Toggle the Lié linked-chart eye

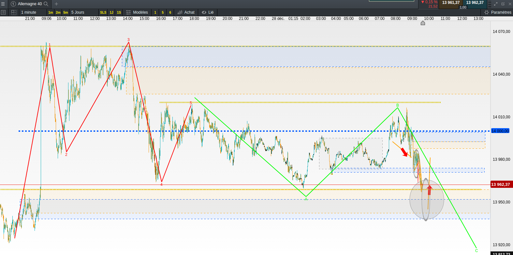(x=208, y=12)
